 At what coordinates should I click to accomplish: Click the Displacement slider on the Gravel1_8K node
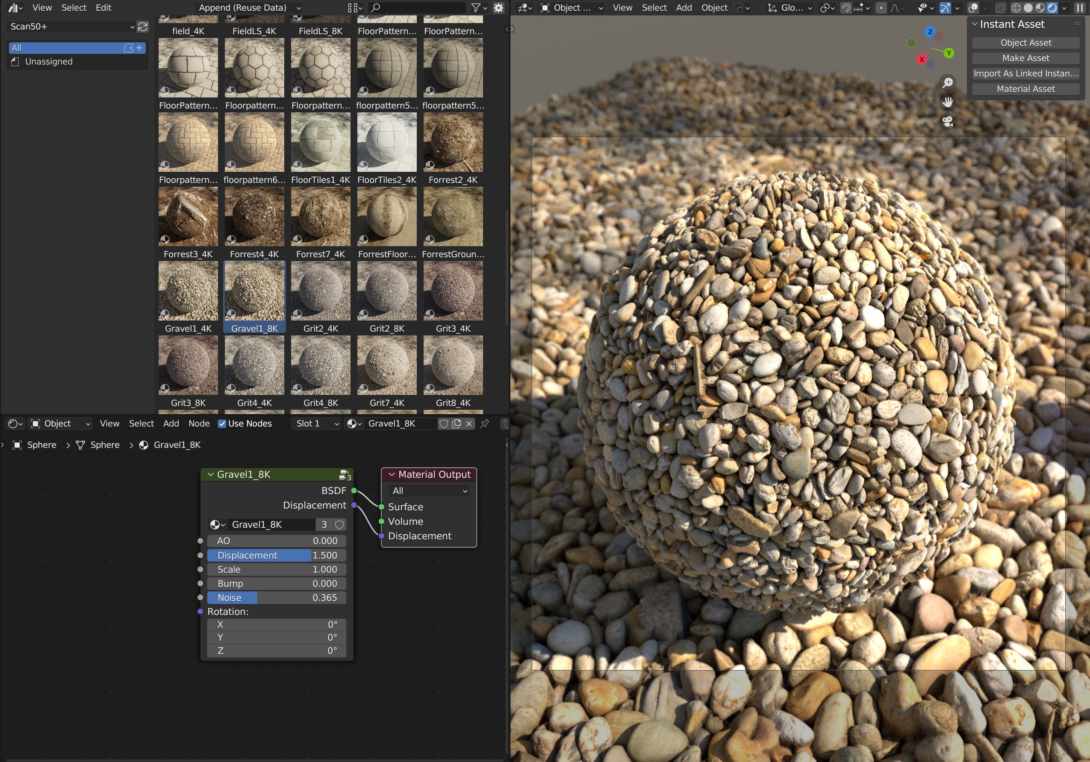tap(277, 555)
